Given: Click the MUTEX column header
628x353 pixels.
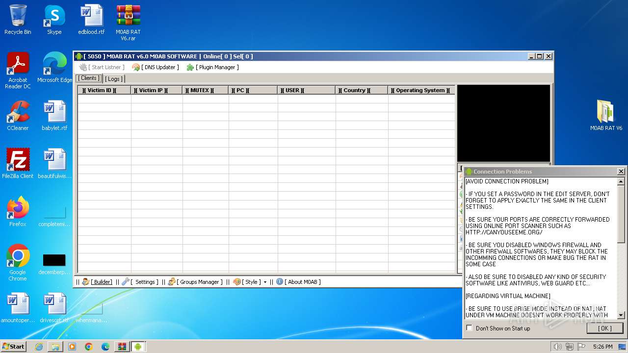Looking at the screenshot, I should [x=205, y=90].
